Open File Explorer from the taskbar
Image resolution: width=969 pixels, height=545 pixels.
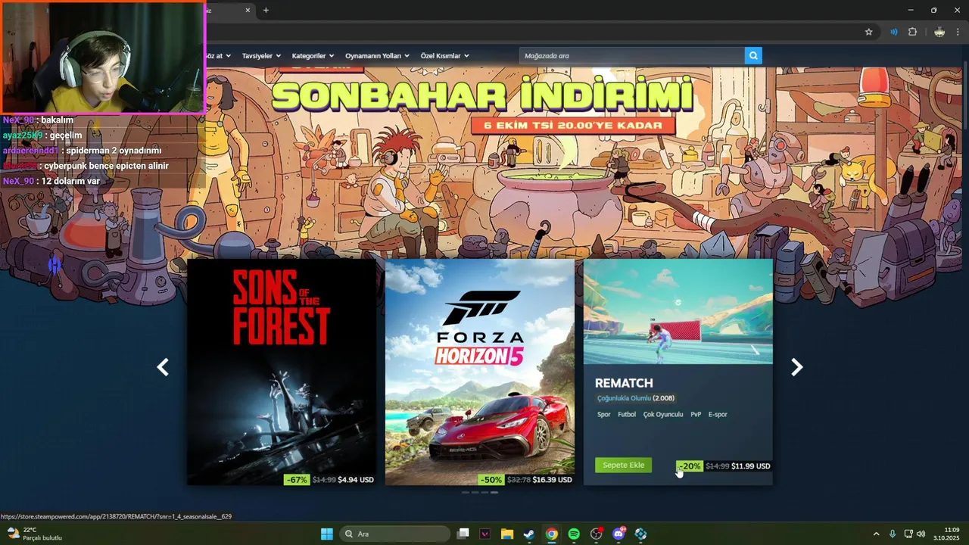click(x=507, y=534)
